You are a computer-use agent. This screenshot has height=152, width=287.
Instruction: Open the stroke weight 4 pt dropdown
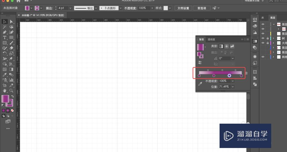(70, 8)
